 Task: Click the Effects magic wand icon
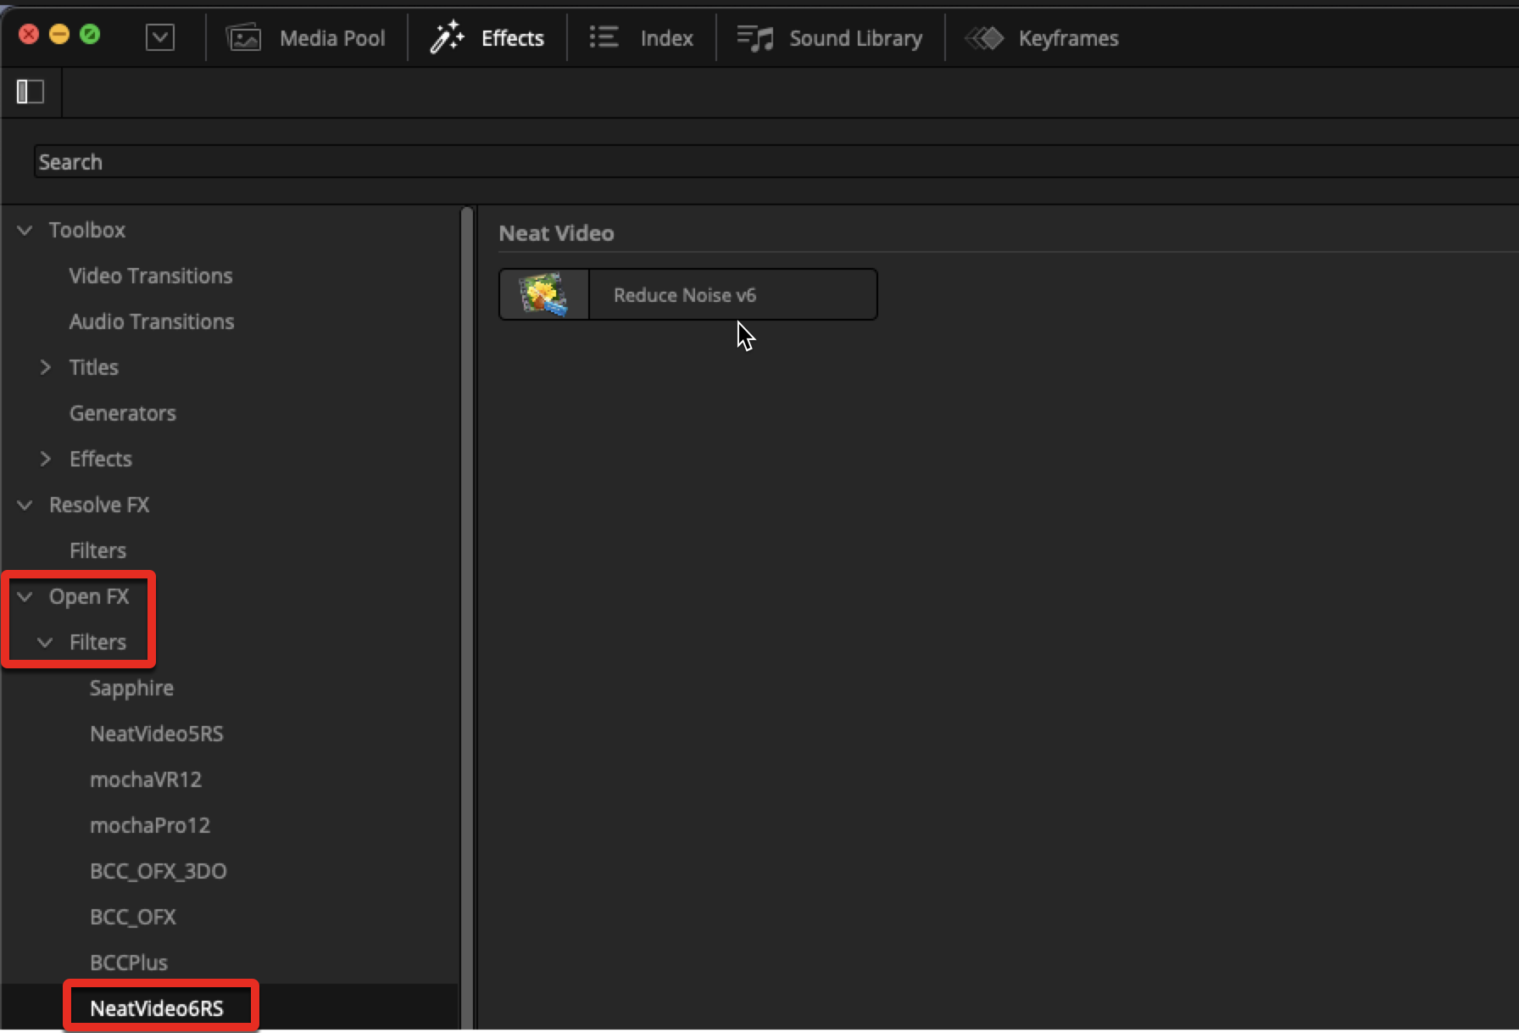[447, 38]
